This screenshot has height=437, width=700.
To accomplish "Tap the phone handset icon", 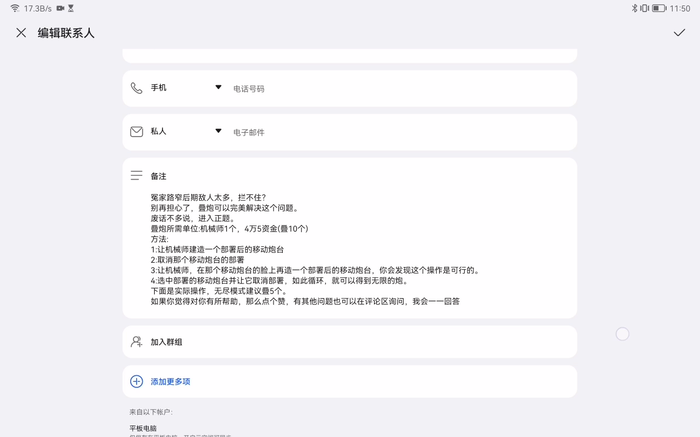I will point(136,88).
